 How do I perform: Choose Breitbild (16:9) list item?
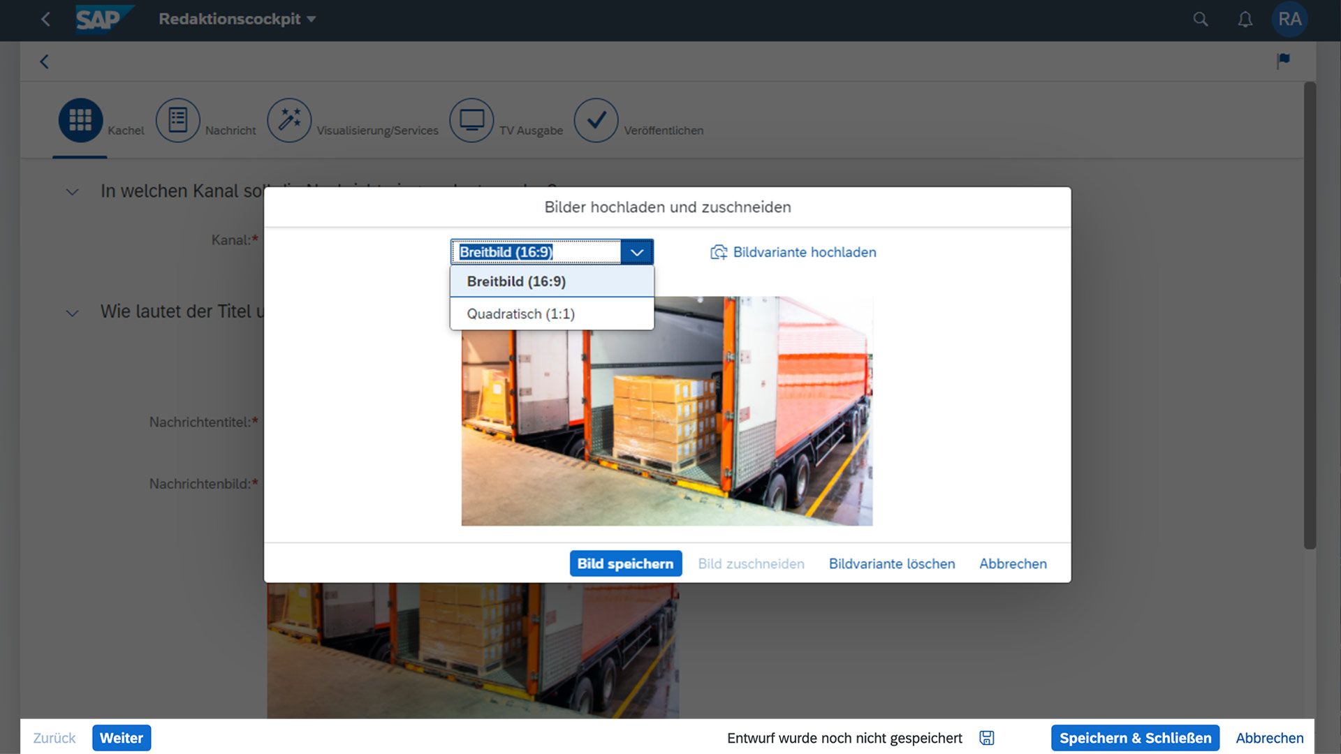click(516, 281)
